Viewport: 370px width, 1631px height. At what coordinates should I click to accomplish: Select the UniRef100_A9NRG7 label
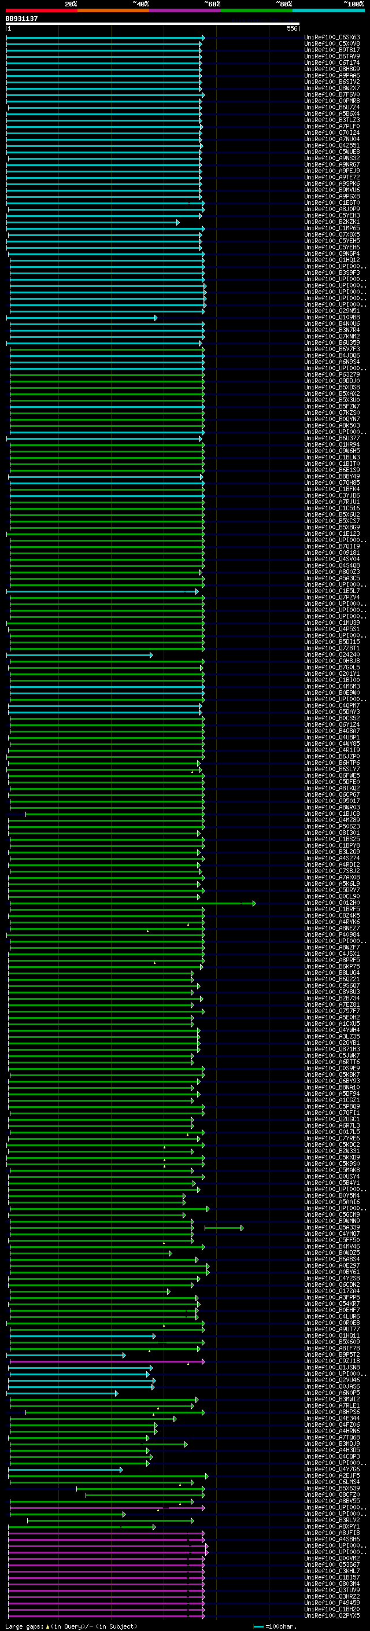point(332,165)
